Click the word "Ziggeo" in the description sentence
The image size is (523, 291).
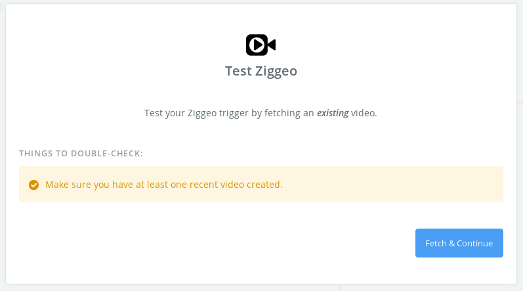click(202, 114)
